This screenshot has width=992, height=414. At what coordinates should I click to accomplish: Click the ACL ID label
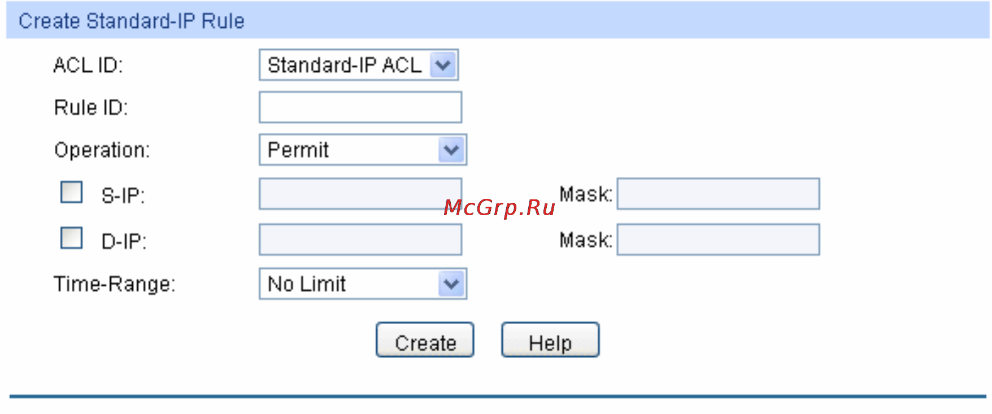[88, 66]
